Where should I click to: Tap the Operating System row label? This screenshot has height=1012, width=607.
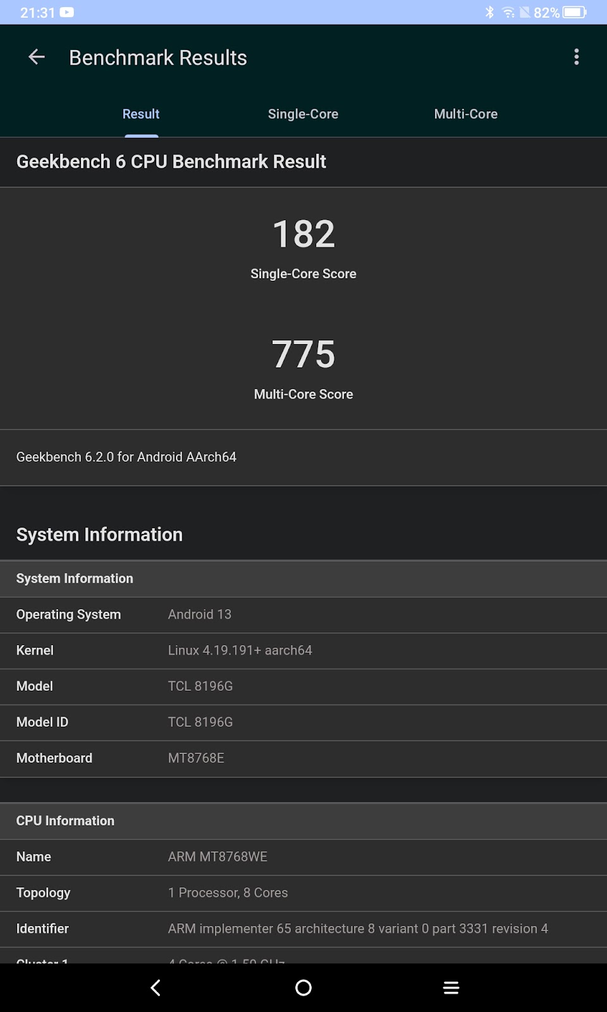(x=68, y=614)
